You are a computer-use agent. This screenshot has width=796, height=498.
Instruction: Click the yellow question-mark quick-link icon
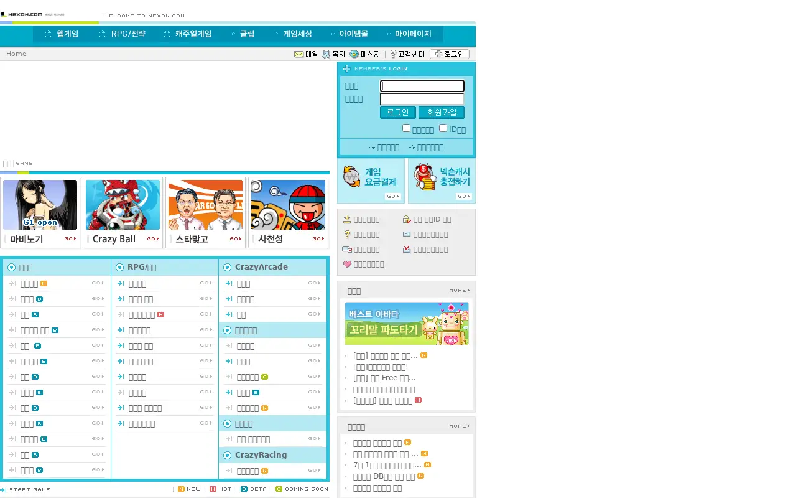[348, 235]
